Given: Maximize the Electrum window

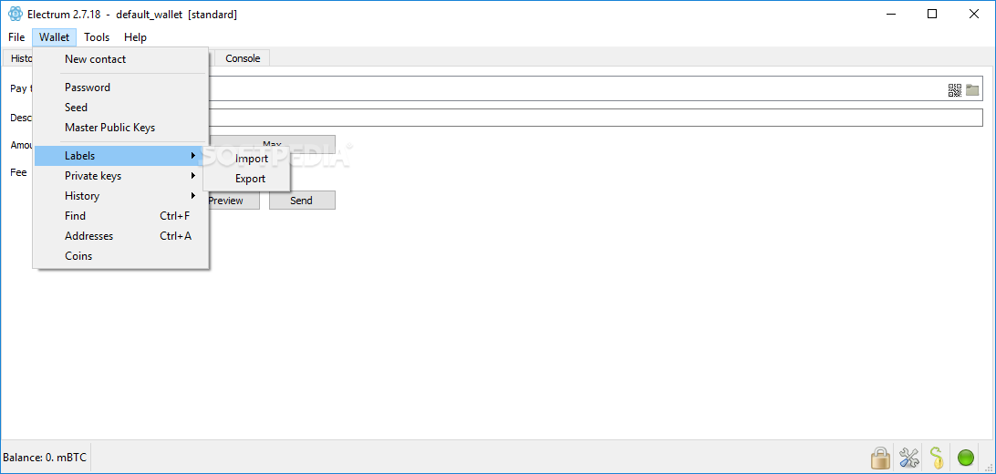Looking at the screenshot, I should pyautogui.click(x=932, y=14).
